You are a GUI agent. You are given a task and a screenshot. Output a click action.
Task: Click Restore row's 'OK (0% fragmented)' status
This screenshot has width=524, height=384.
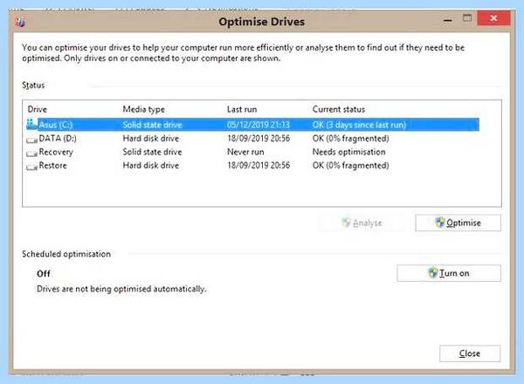click(x=350, y=165)
